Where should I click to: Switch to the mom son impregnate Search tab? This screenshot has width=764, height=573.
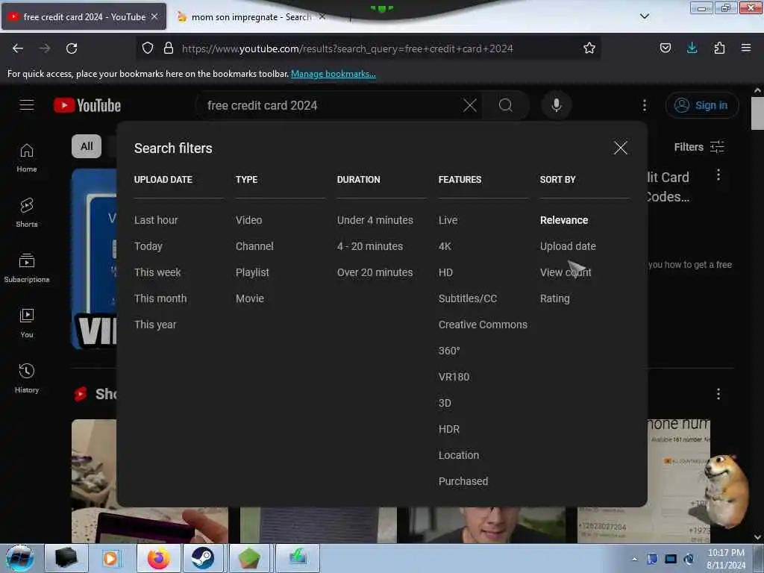pos(251,17)
